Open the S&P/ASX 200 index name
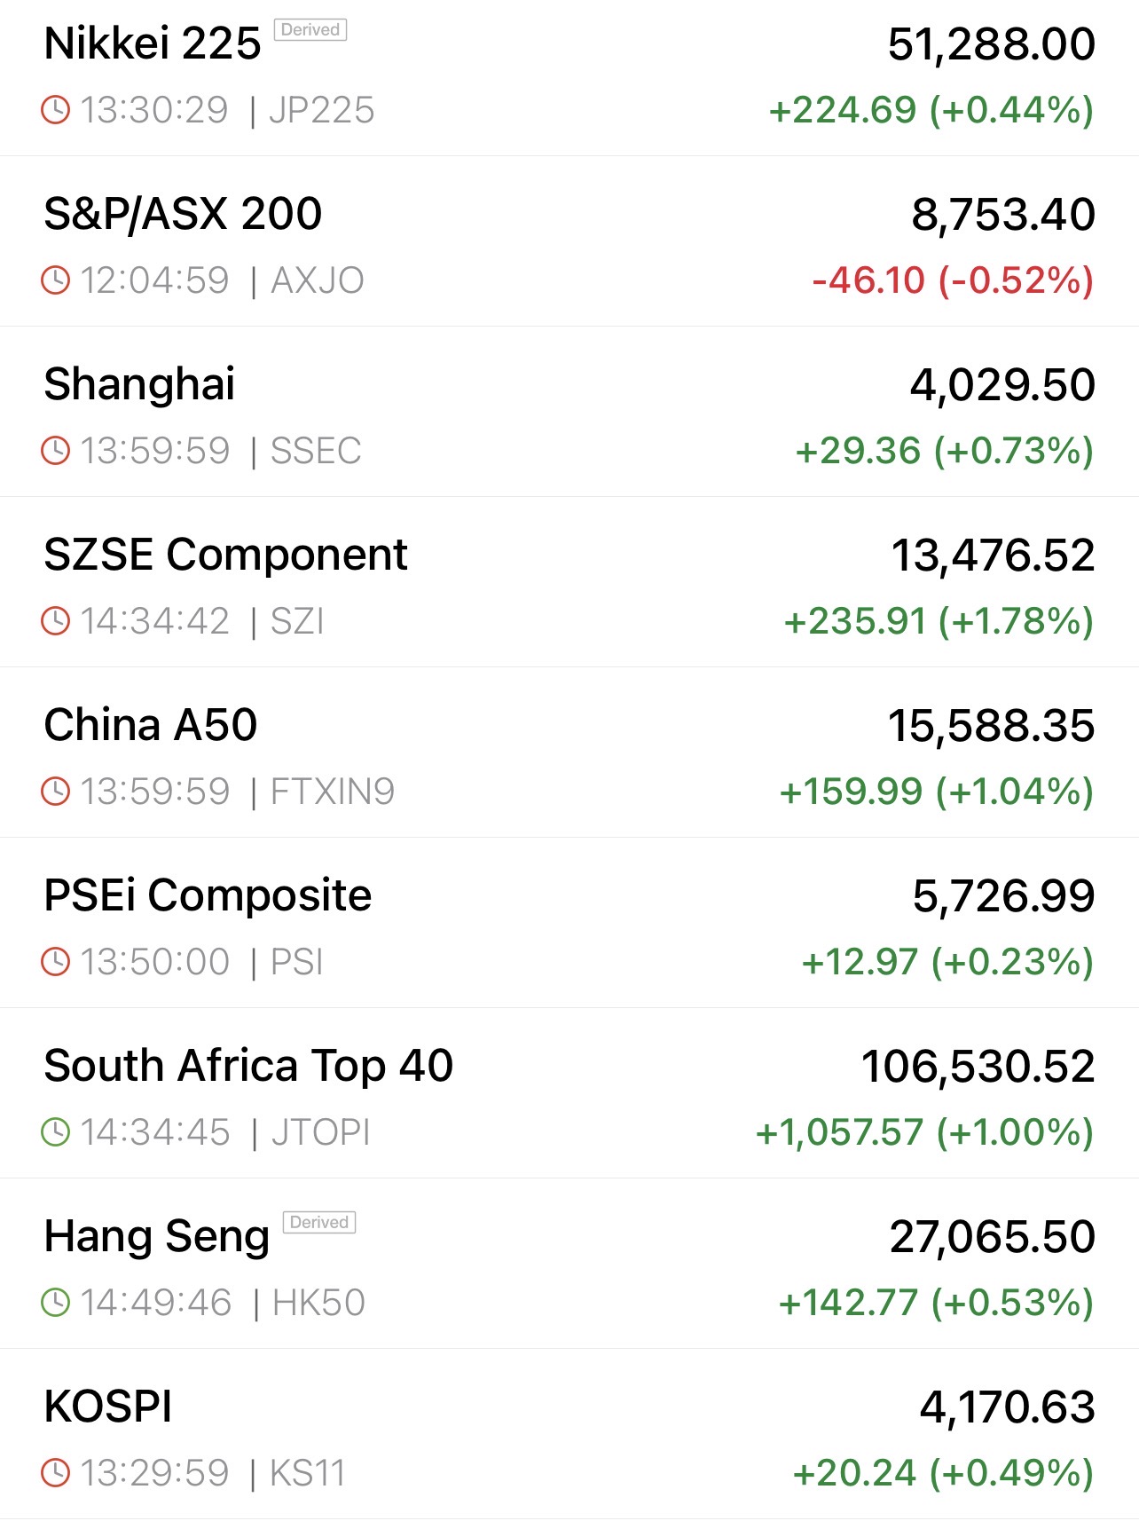1139x1521 pixels. [183, 214]
